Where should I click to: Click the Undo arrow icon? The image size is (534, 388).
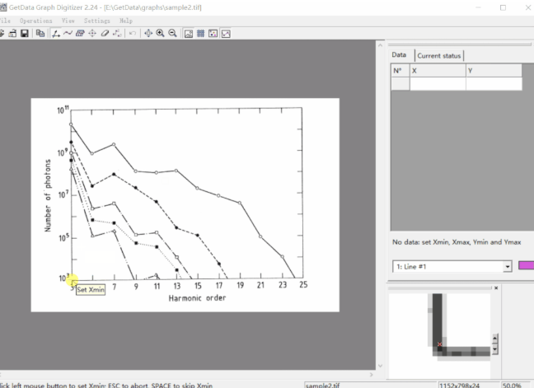point(133,34)
